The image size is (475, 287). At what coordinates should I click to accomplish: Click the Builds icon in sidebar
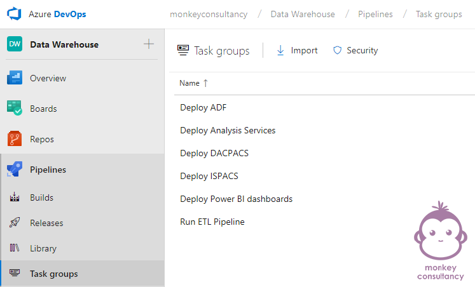15,197
